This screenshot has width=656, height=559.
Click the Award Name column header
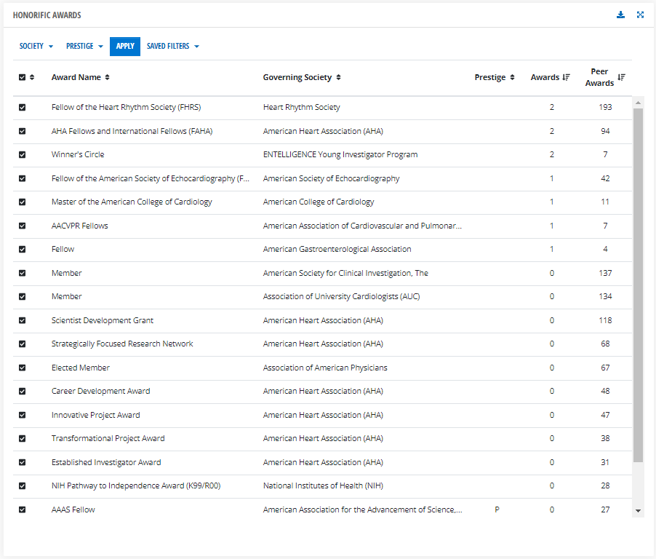click(76, 77)
